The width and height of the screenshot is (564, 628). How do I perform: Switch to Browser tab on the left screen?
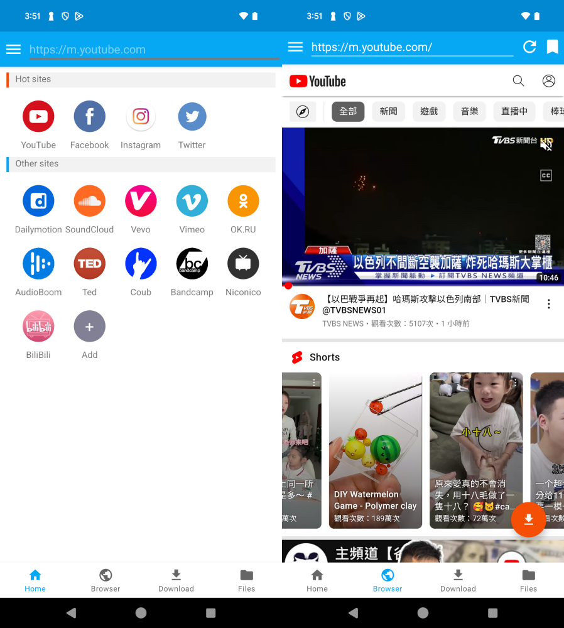[x=106, y=580]
